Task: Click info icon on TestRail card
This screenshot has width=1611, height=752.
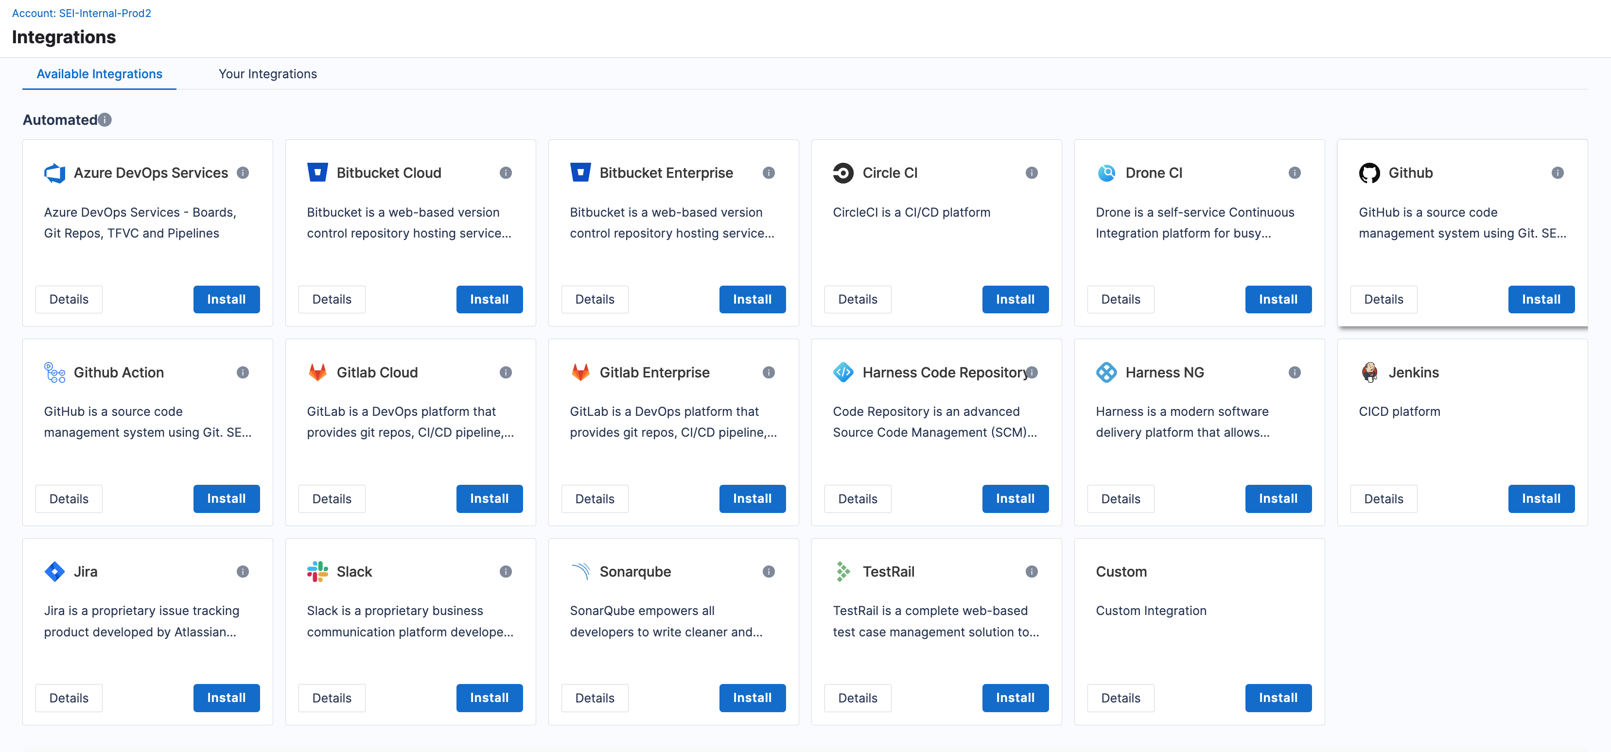Action: click(1031, 571)
